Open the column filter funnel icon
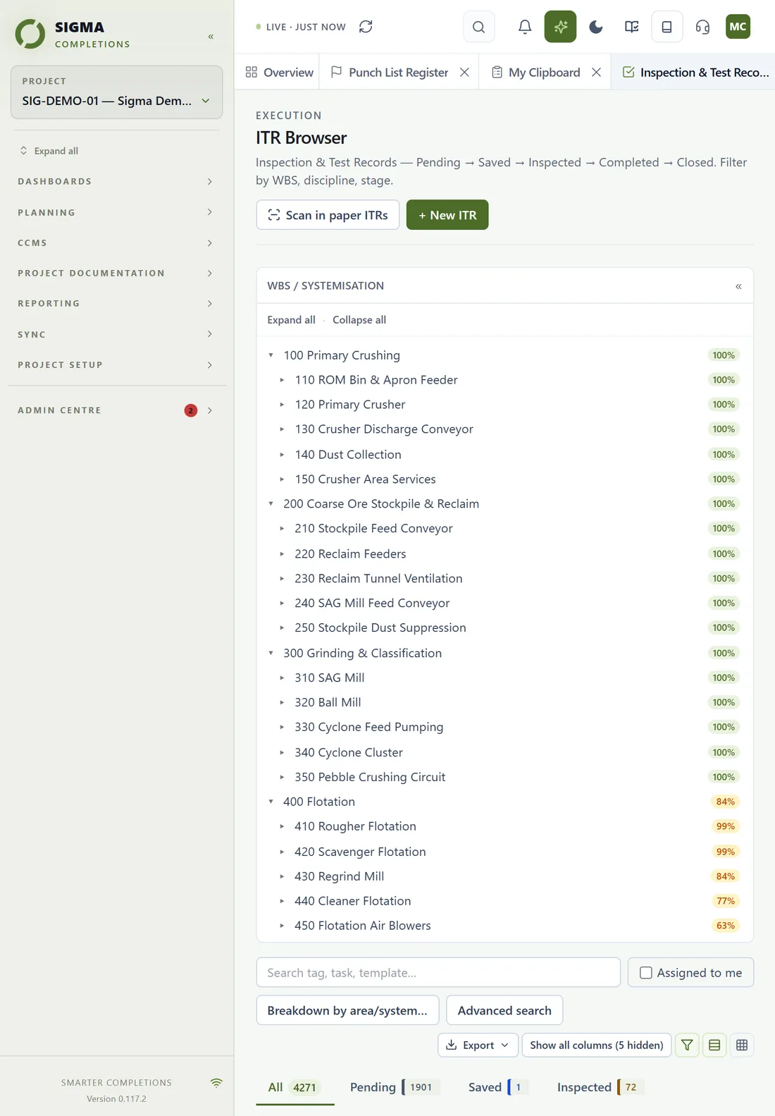 coord(687,1045)
